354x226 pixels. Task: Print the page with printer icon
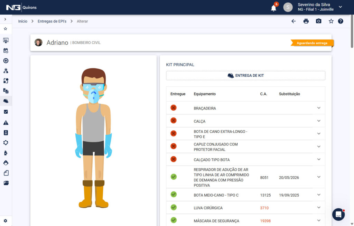tap(306, 21)
